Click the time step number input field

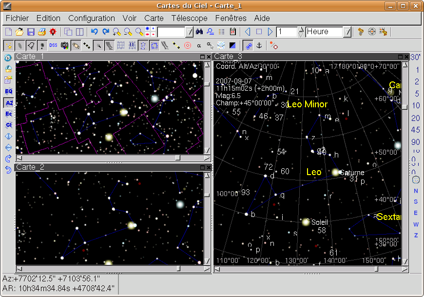click(x=287, y=32)
